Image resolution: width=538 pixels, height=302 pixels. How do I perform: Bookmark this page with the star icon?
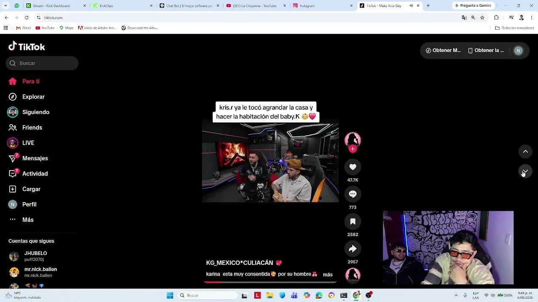(482, 18)
